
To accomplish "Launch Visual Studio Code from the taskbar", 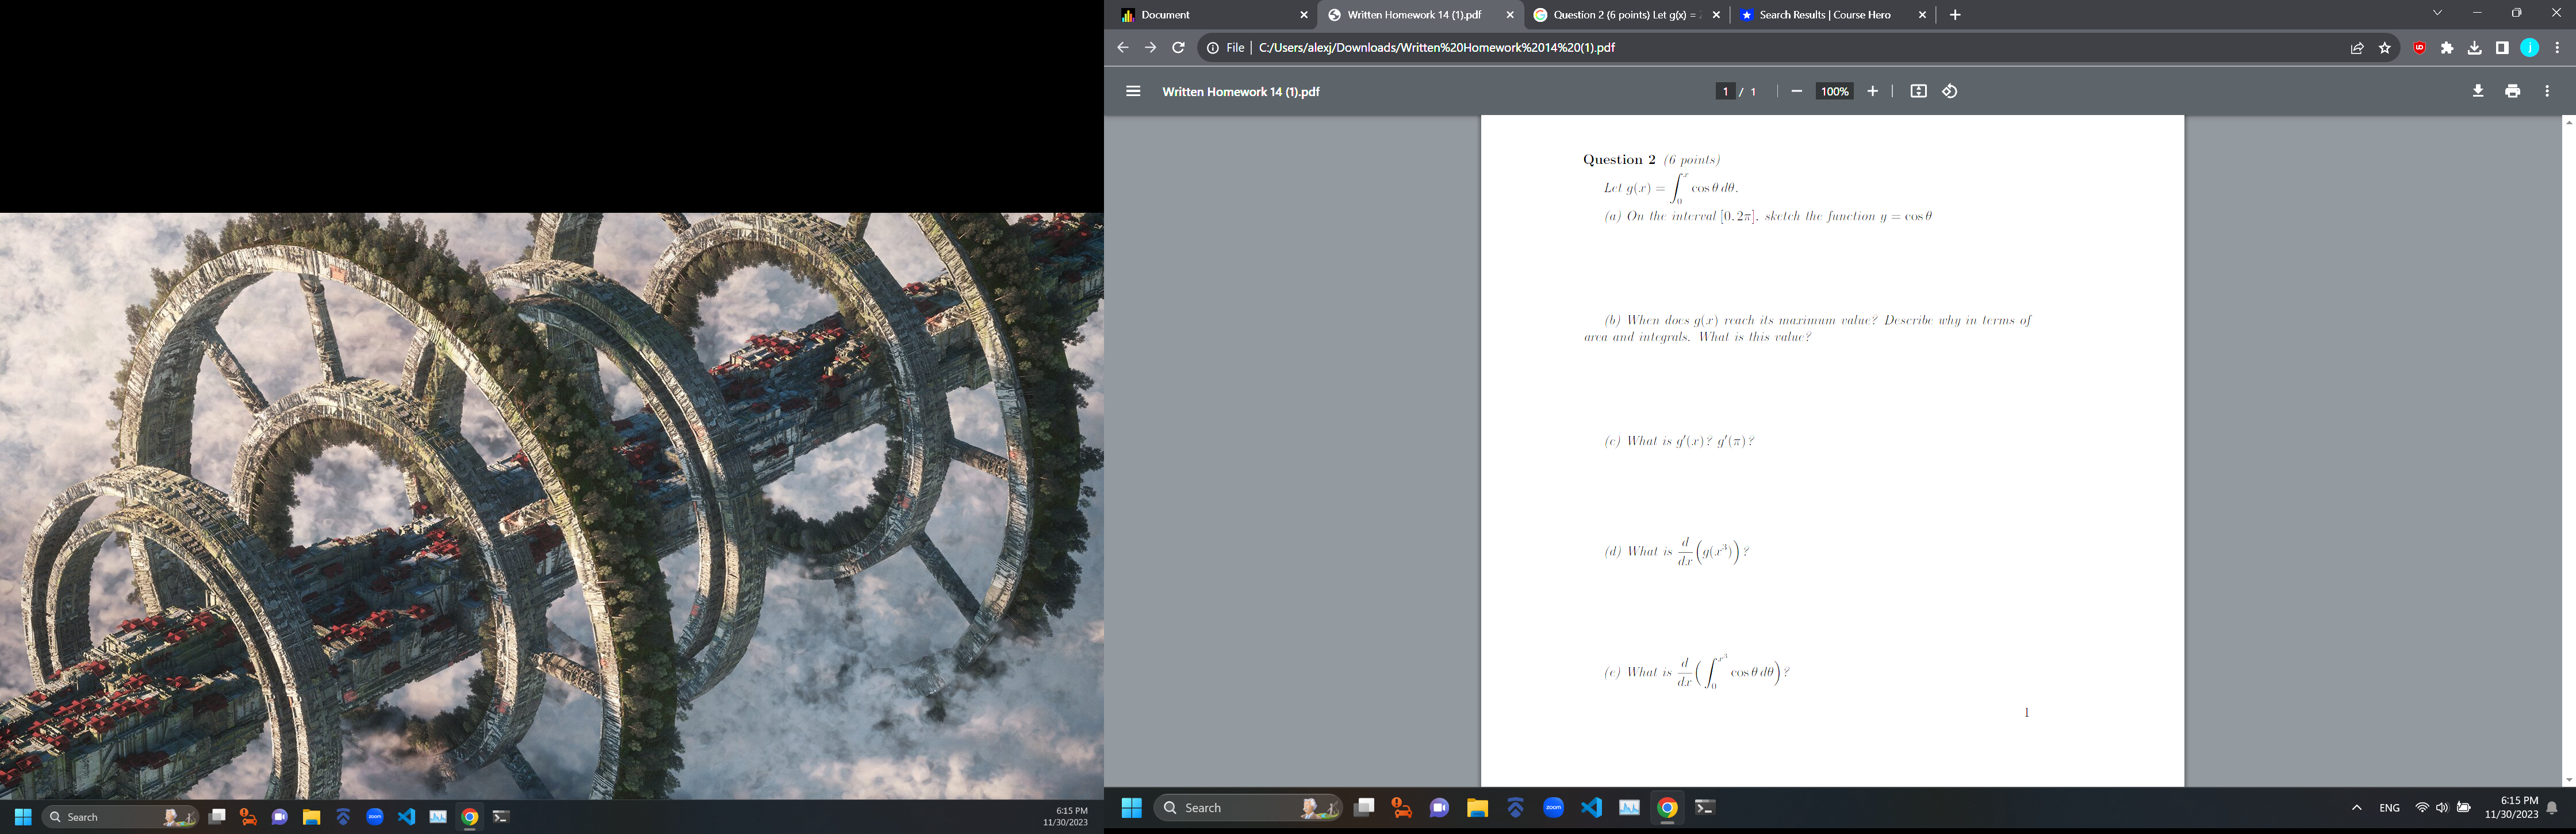I will point(1593,807).
